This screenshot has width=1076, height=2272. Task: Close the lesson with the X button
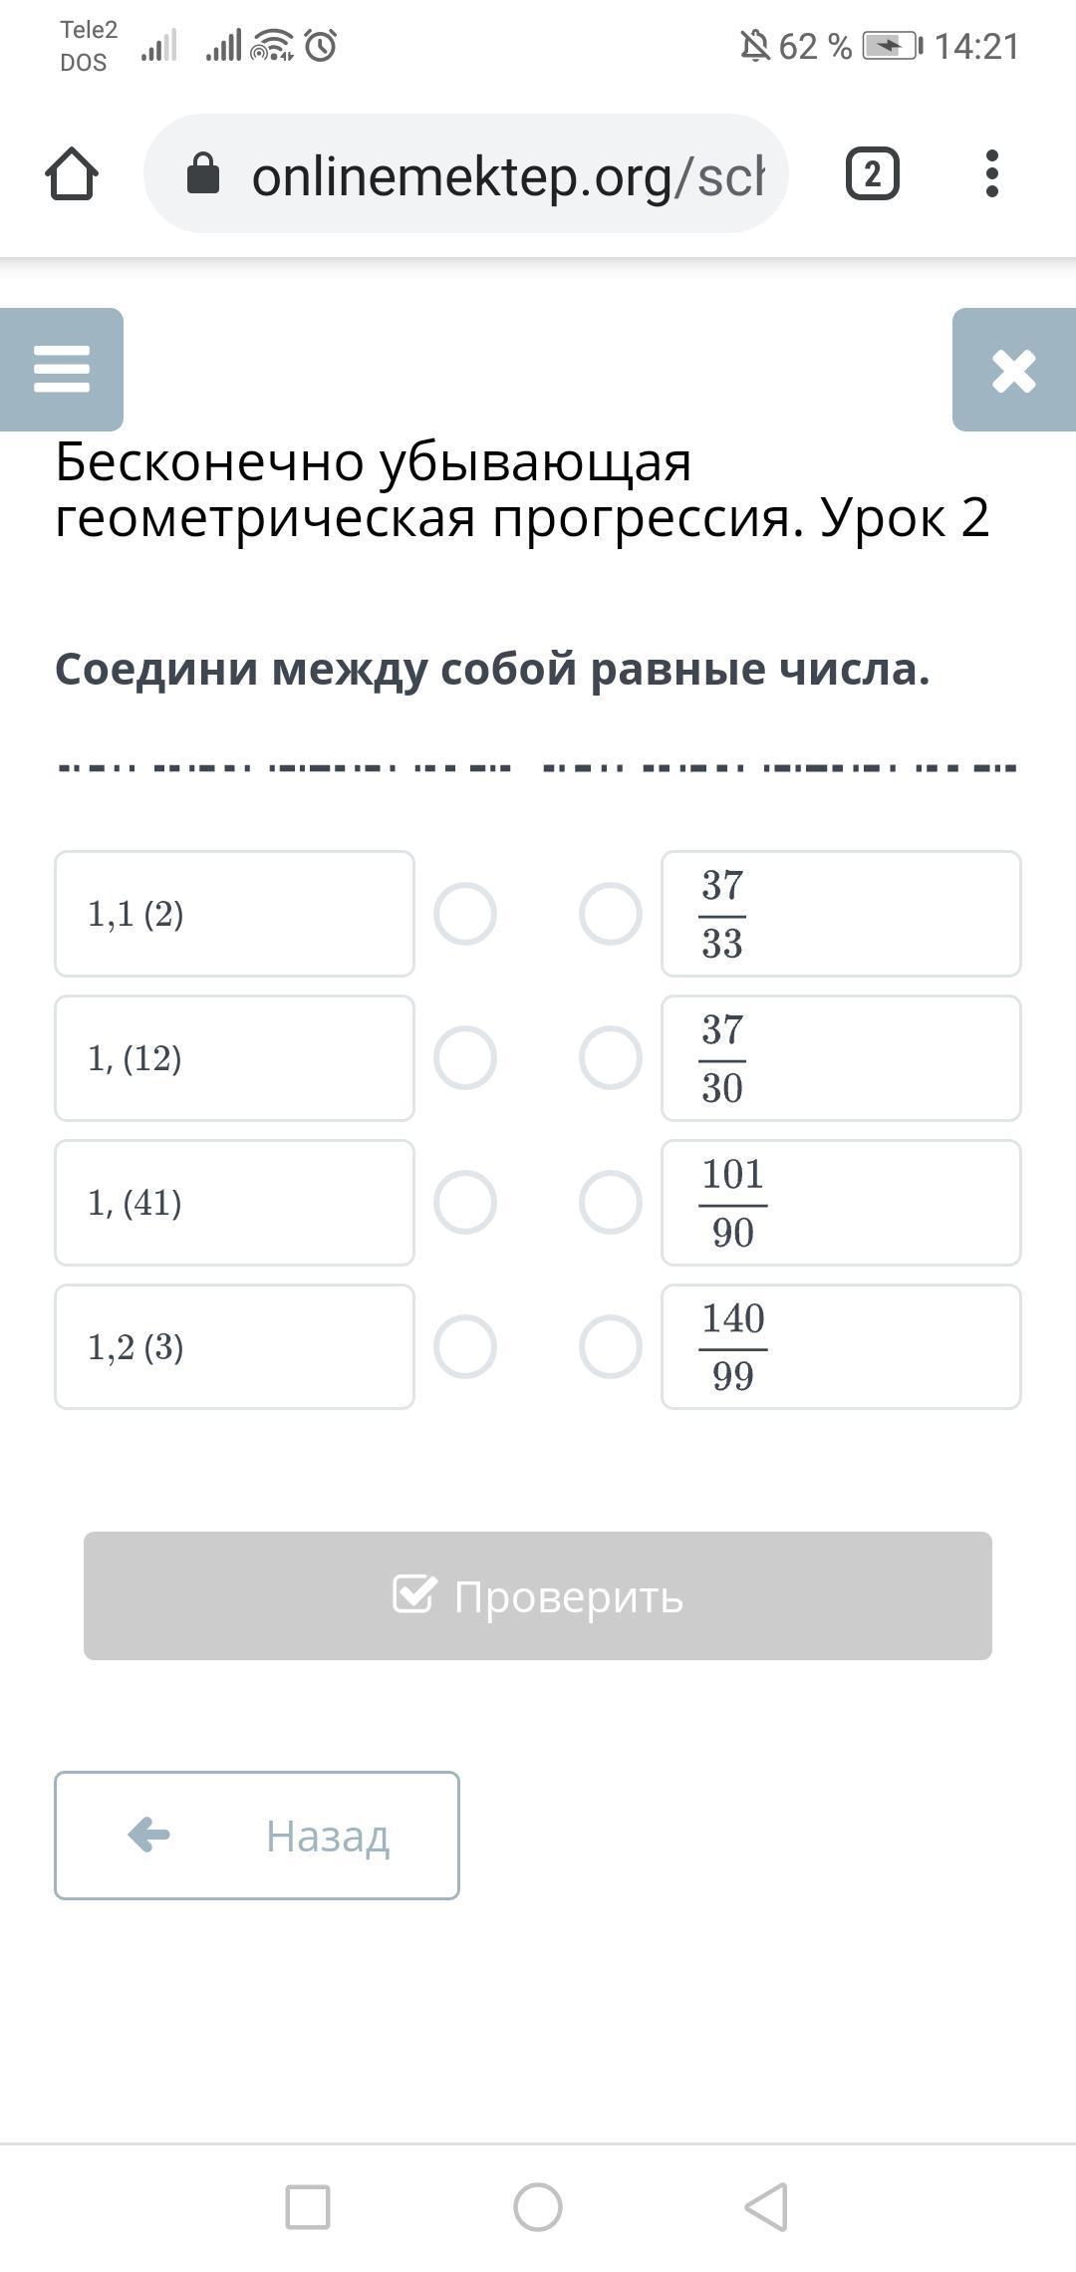(1013, 371)
